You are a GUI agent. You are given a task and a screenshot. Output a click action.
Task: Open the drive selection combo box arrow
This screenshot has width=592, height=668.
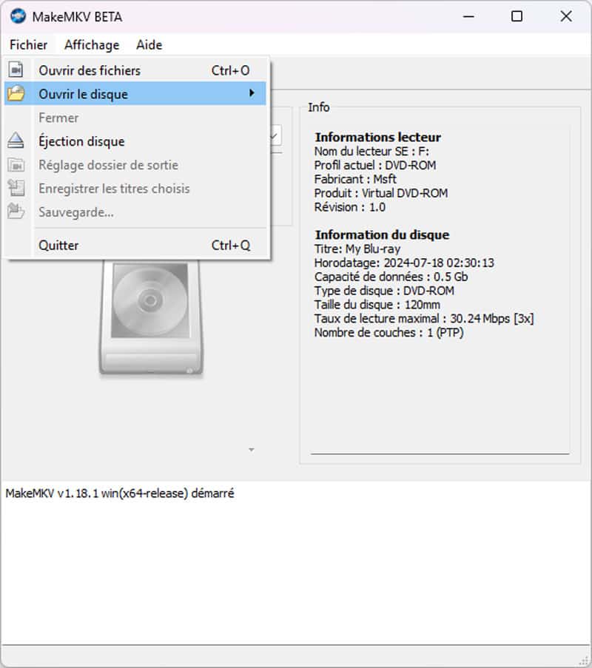point(274,136)
